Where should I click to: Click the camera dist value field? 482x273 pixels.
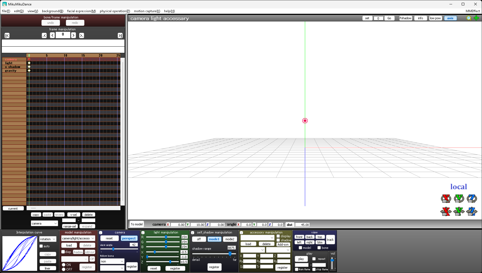pyautogui.click(x=302, y=225)
